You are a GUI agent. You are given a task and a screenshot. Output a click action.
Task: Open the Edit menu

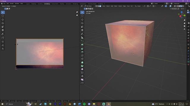pyautogui.click(x=8, y=4)
